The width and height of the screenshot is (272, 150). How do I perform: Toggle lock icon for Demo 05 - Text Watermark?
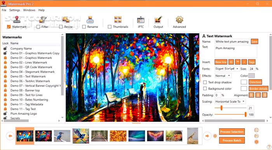(5, 76)
